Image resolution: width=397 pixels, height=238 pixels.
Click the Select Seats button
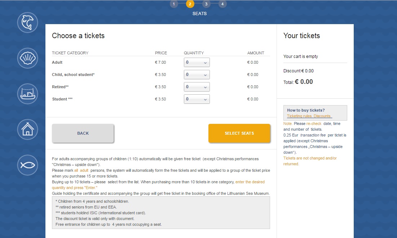pyautogui.click(x=239, y=133)
